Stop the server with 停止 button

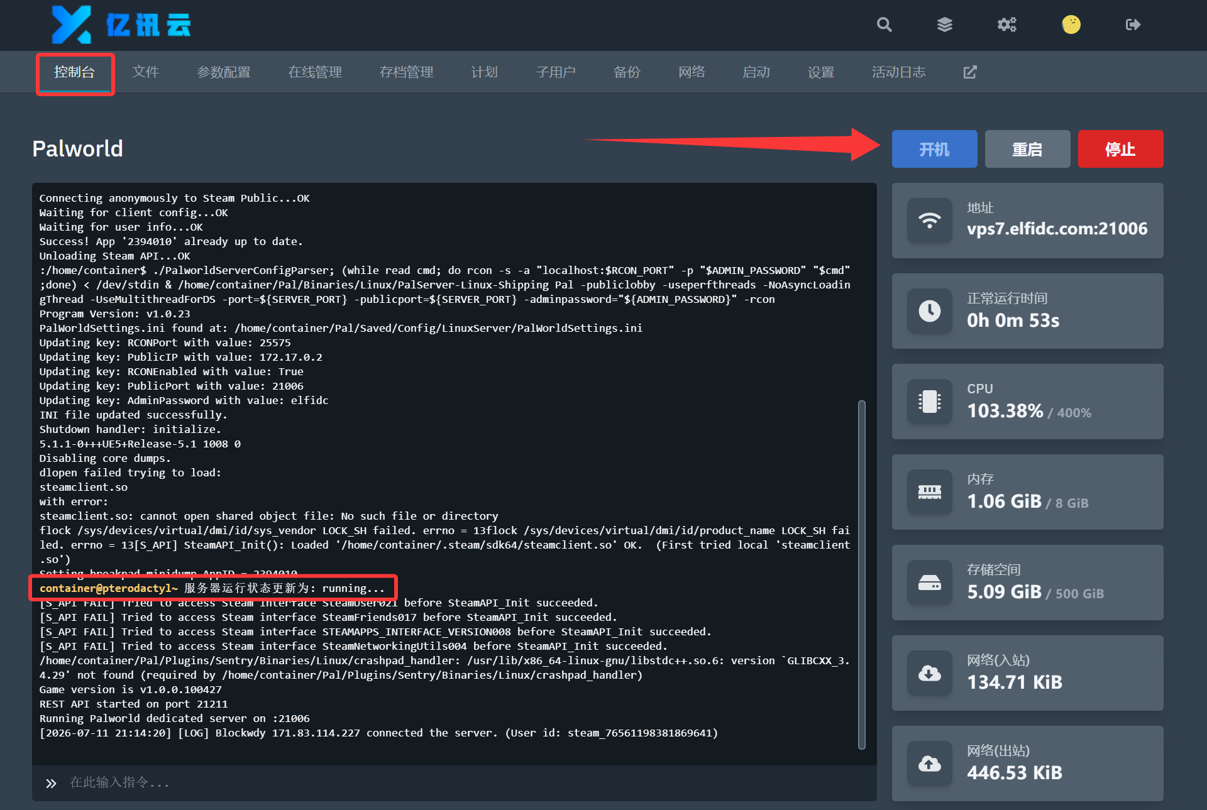click(x=1120, y=149)
